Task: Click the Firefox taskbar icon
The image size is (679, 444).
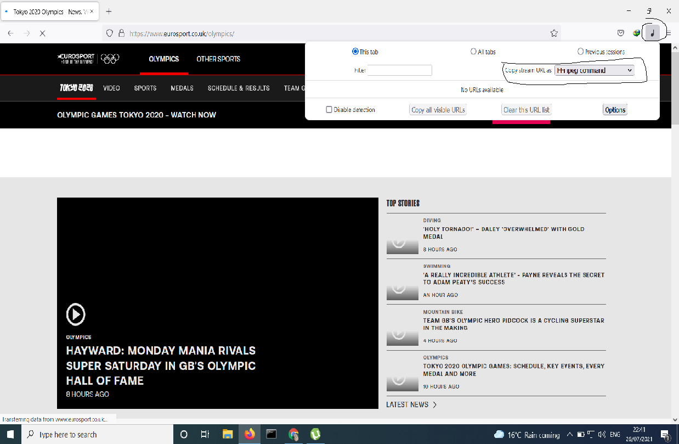Action: pos(250,434)
